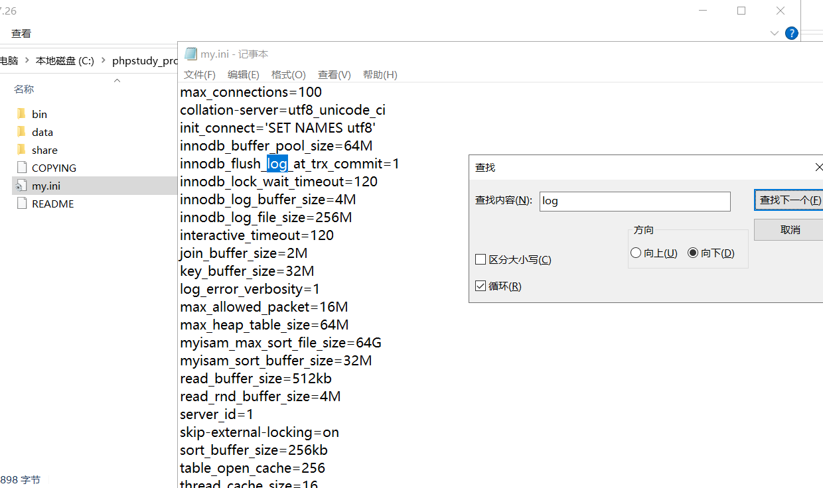Click the interactive_timeout=120 line

[257, 235]
